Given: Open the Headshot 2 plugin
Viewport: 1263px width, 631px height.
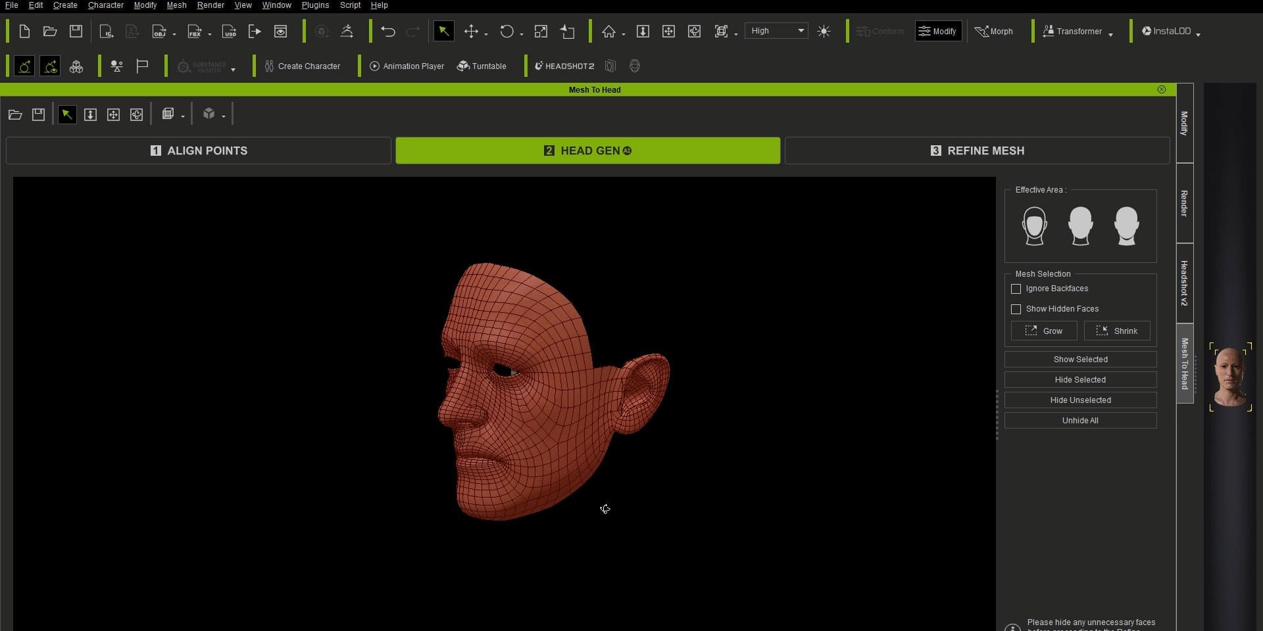Looking at the screenshot, I should click(x=564, y=66).
